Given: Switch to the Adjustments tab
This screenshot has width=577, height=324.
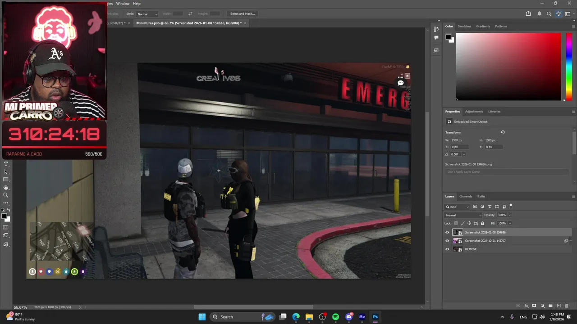Looking at the screenshot, I should 474,112.
